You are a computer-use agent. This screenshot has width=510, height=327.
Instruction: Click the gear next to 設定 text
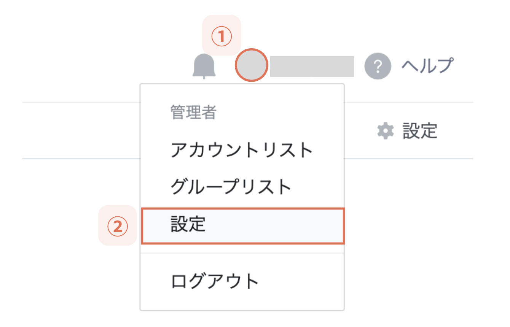(386, 130)
